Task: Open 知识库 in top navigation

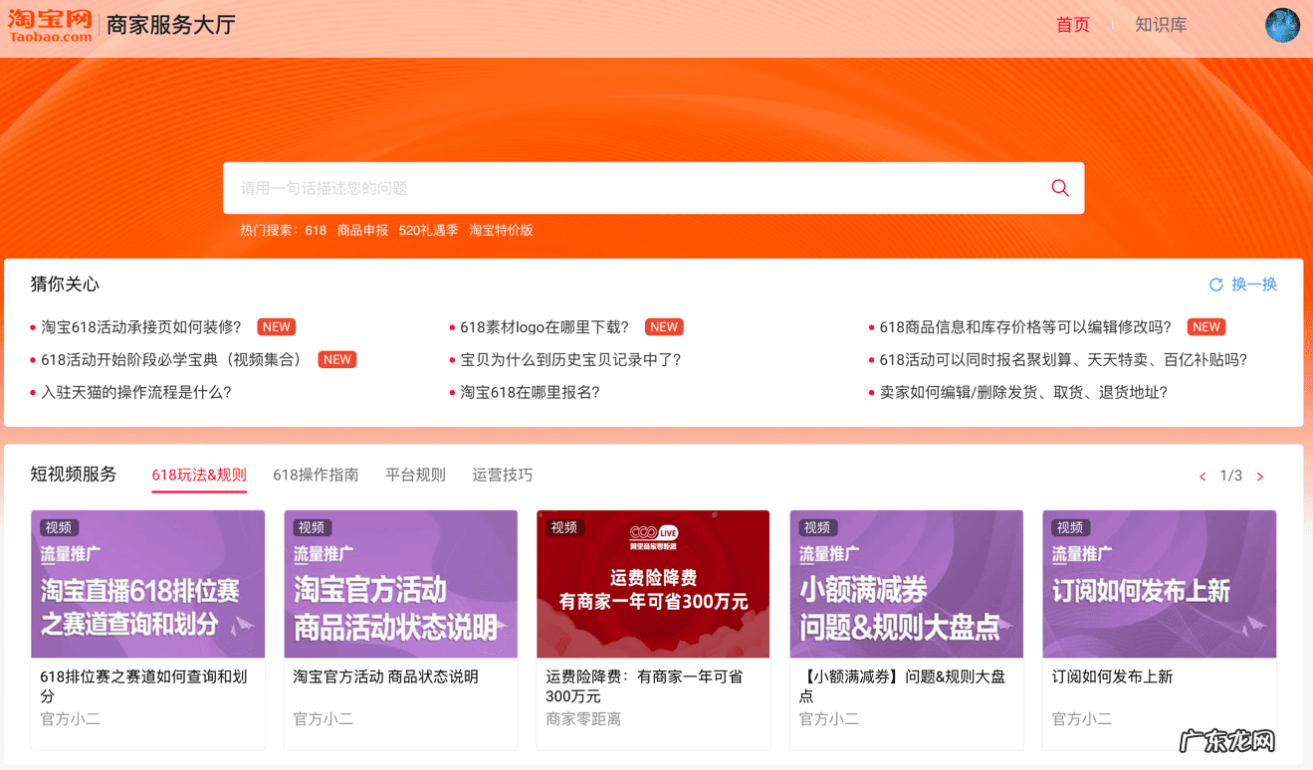Action: point(1161,25)
